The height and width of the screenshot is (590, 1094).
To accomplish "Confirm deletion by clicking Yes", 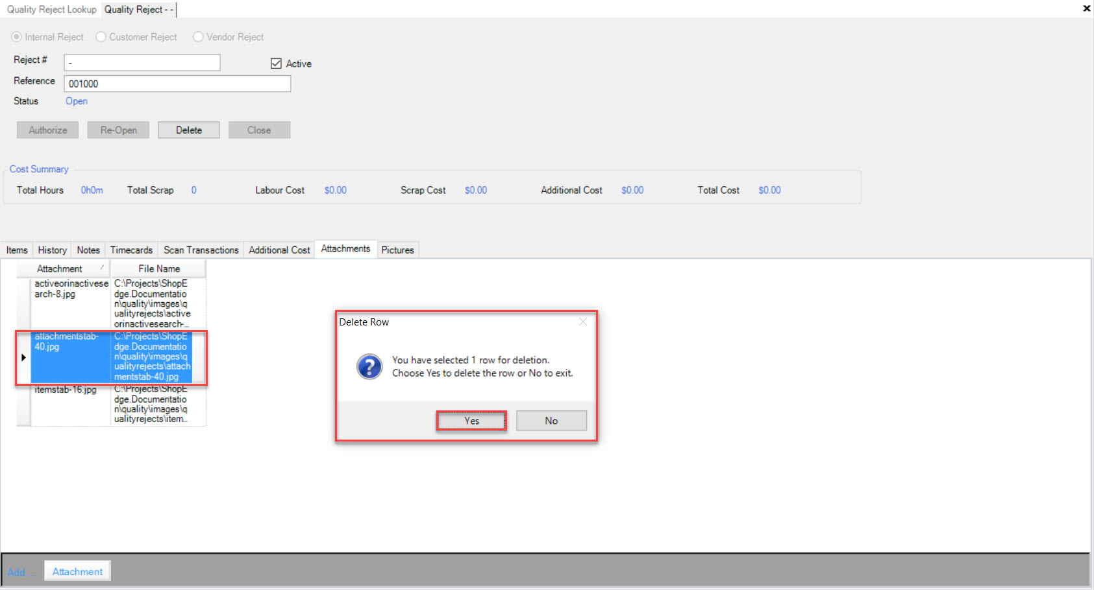I will (x=471, y=421).
